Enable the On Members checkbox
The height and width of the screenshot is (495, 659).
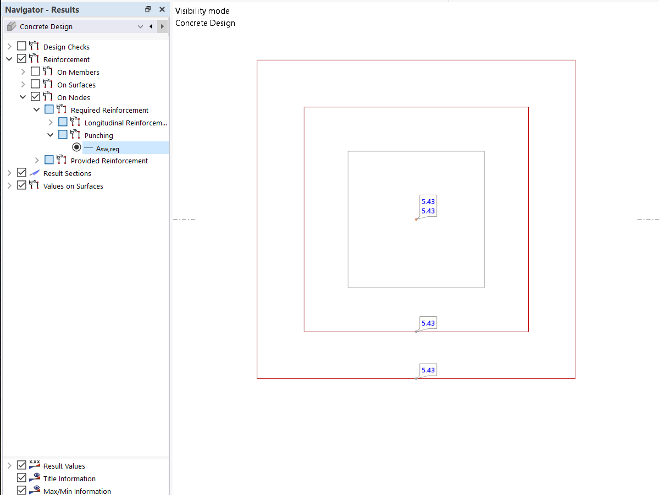click(x=35, y=71)
